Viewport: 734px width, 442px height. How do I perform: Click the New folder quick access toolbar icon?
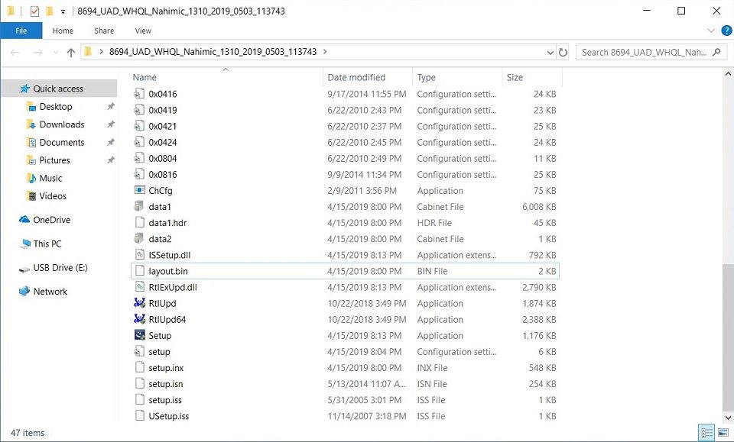coord(49,11)
